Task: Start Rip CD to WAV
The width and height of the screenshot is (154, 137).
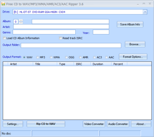Action: (46, 124)
